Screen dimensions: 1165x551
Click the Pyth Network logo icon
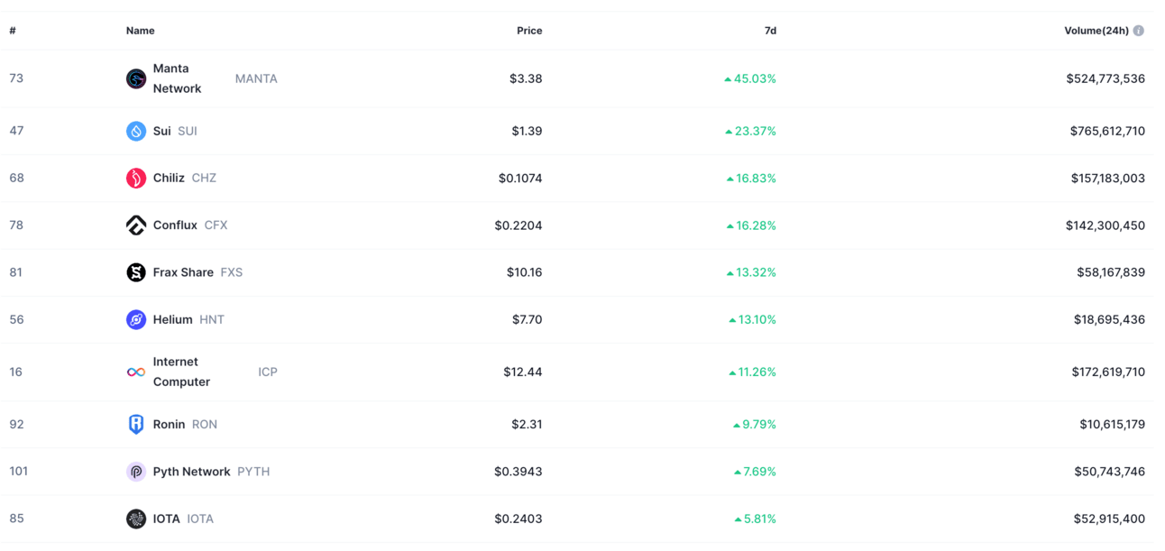pyautogui.click(x=136, y=472)
